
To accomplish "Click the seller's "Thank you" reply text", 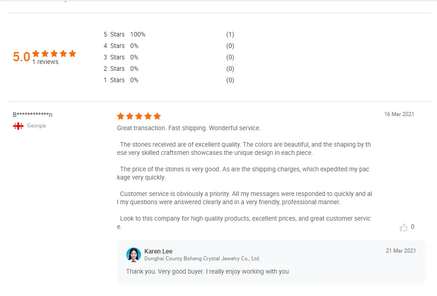I will pos(207,271).
